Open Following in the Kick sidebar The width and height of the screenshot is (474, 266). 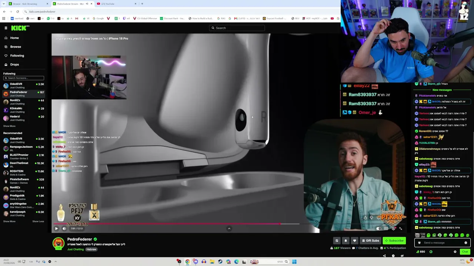pyautogui.click(x=17, y=56)
